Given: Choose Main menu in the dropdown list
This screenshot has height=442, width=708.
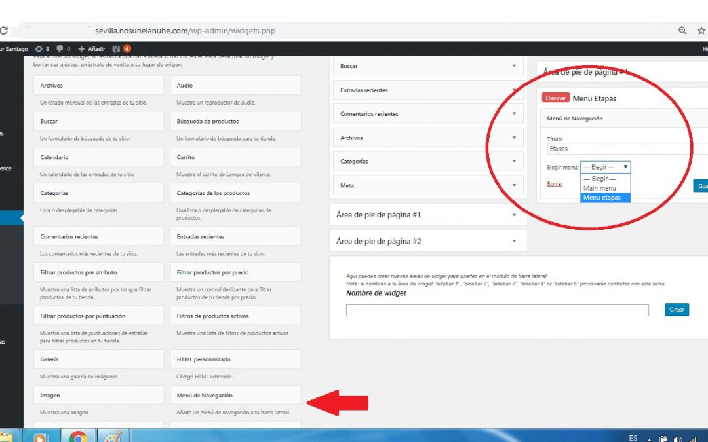Looking at the screenshot, I should tap(599, 188).
